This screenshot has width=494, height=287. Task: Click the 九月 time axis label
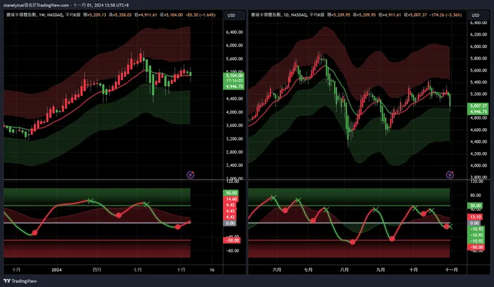tap(381, 270)
